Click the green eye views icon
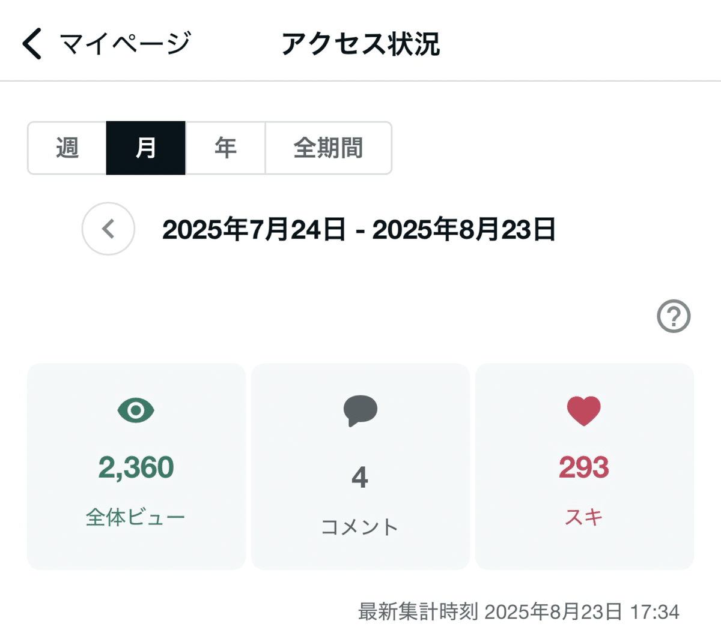Screen dimensions: 721x639 [x=136, y=410]
